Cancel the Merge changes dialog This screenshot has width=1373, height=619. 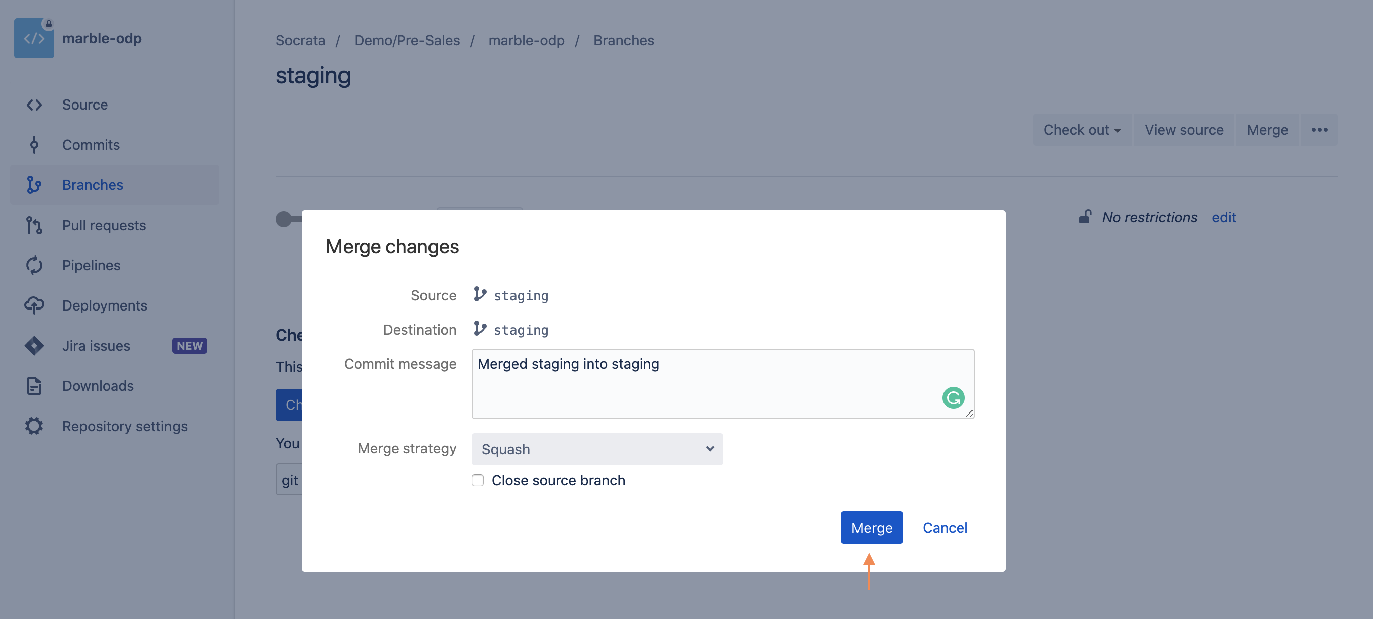[945, 527]
